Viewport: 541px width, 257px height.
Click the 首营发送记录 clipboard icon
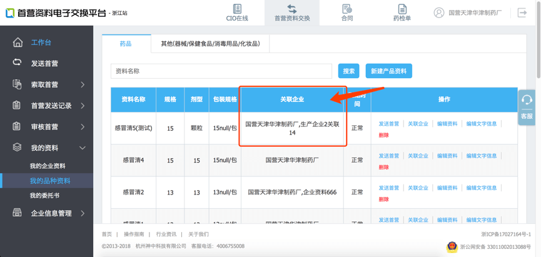tap(16, 105)
